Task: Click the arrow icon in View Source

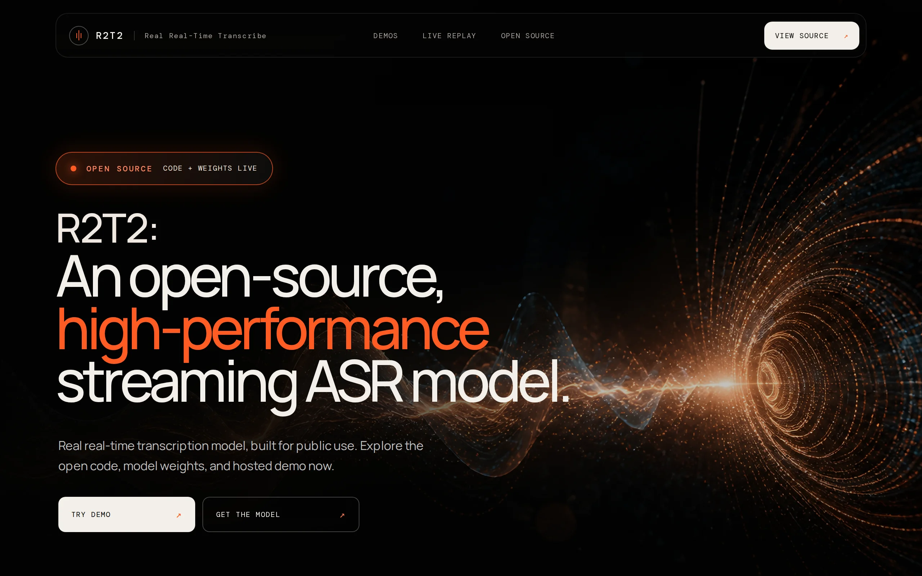Action: coord(846,37)
